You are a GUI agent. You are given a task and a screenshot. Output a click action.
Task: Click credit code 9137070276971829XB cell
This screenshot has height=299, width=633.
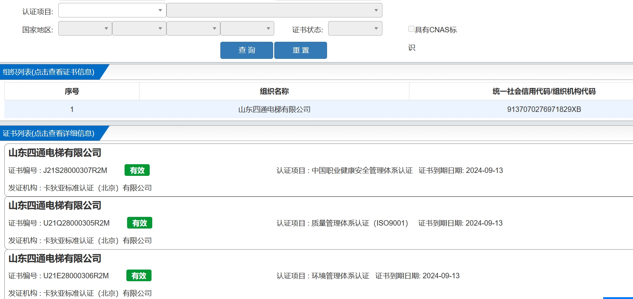click(544, 109)
